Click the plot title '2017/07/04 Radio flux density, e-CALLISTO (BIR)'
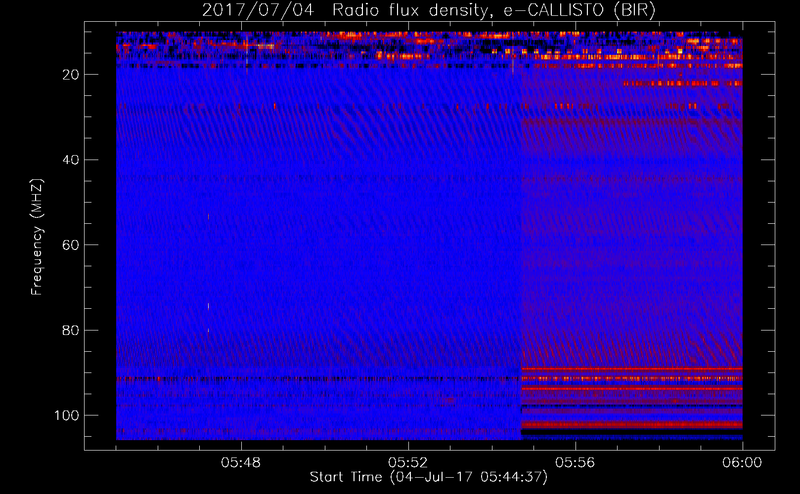This screenshot has width=800, height=494. tap(429, 10)
